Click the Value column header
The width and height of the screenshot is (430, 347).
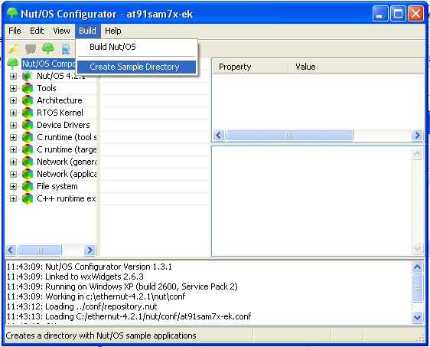point(357,67)
